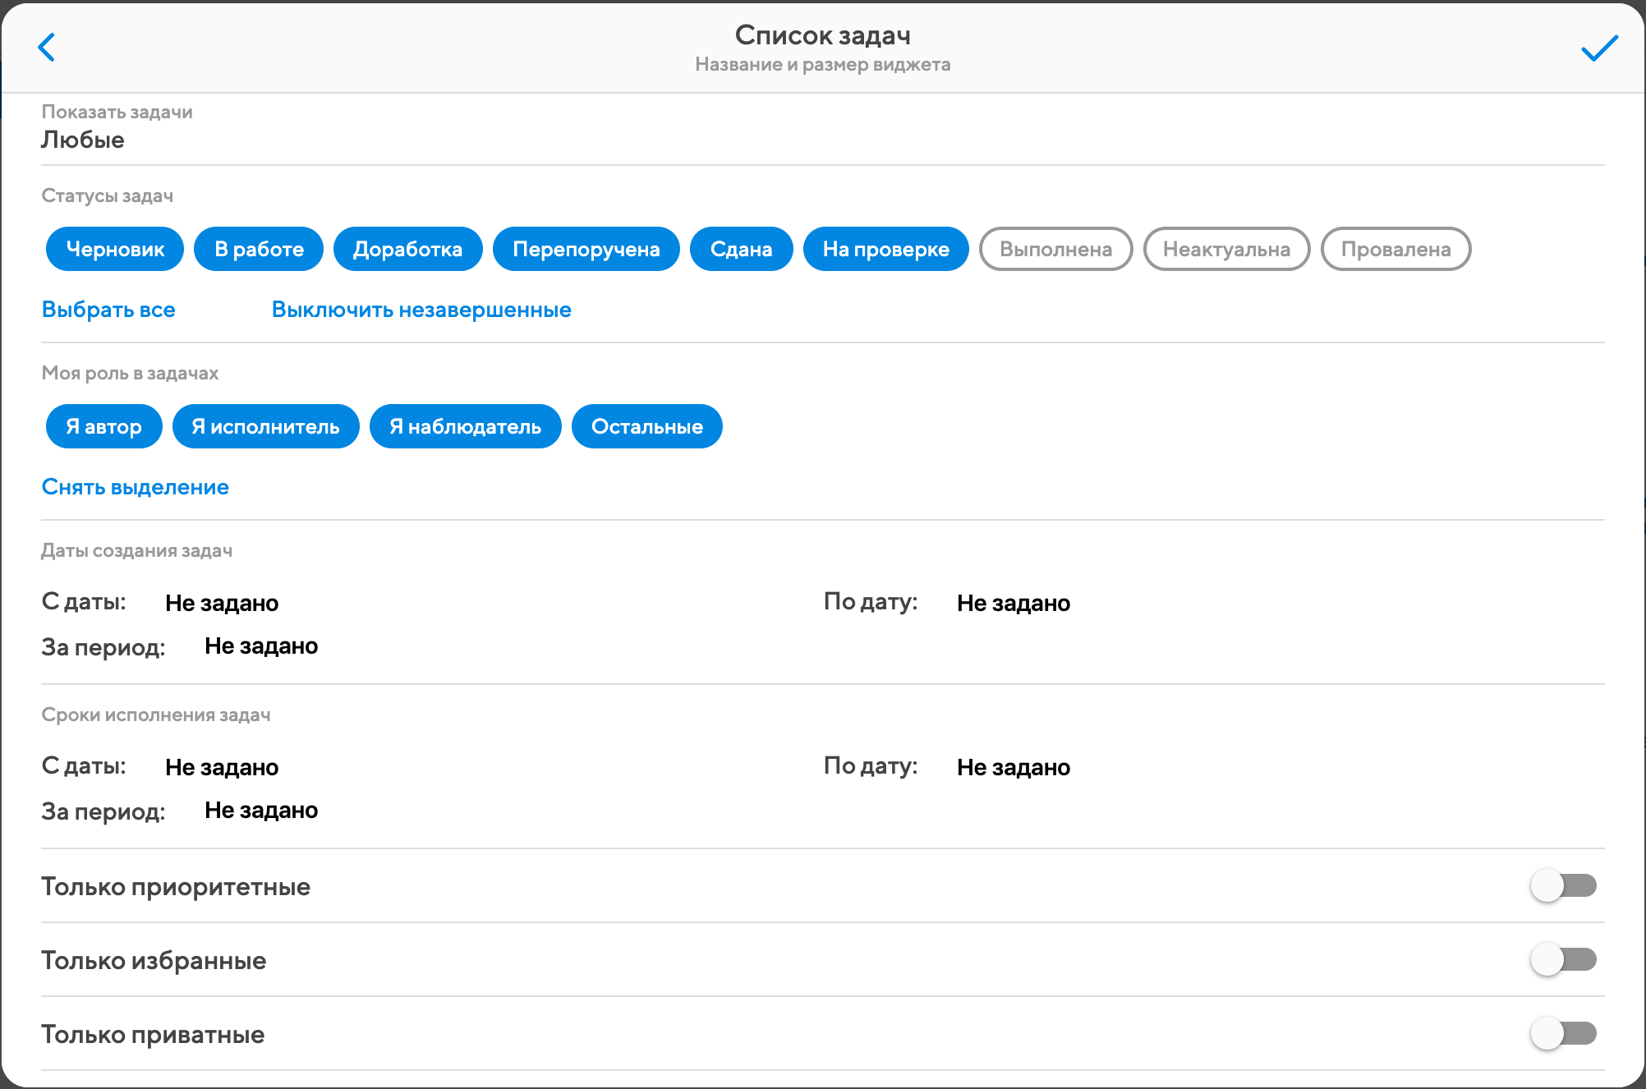Toggle the 'Неактуальна' status chip
This screenshot has width=1646, height=1089.
pos(1226,249)
